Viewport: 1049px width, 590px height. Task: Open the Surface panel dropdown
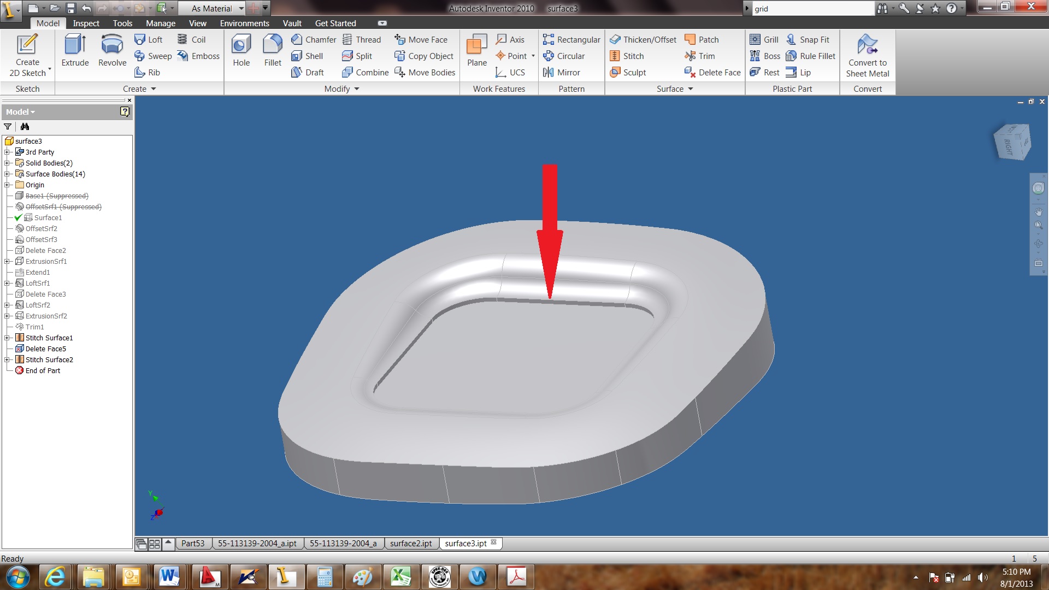point(675,88)
